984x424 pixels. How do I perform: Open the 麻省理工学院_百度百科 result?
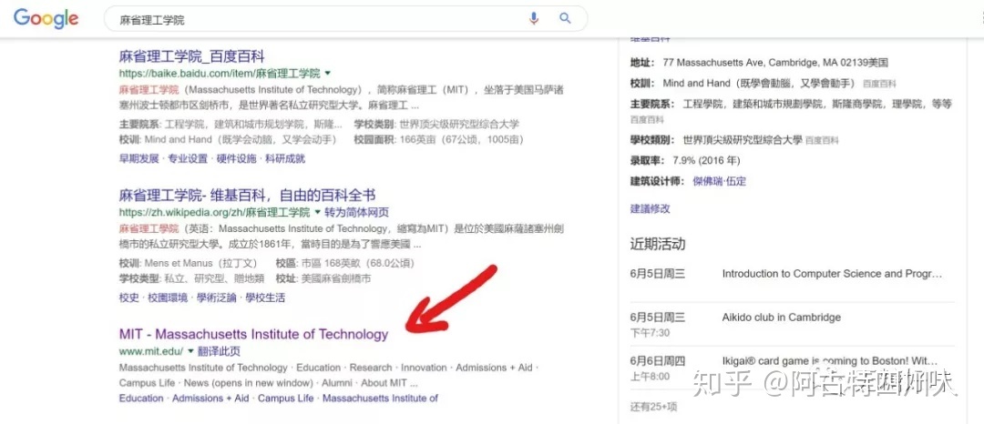click(191, 57)
